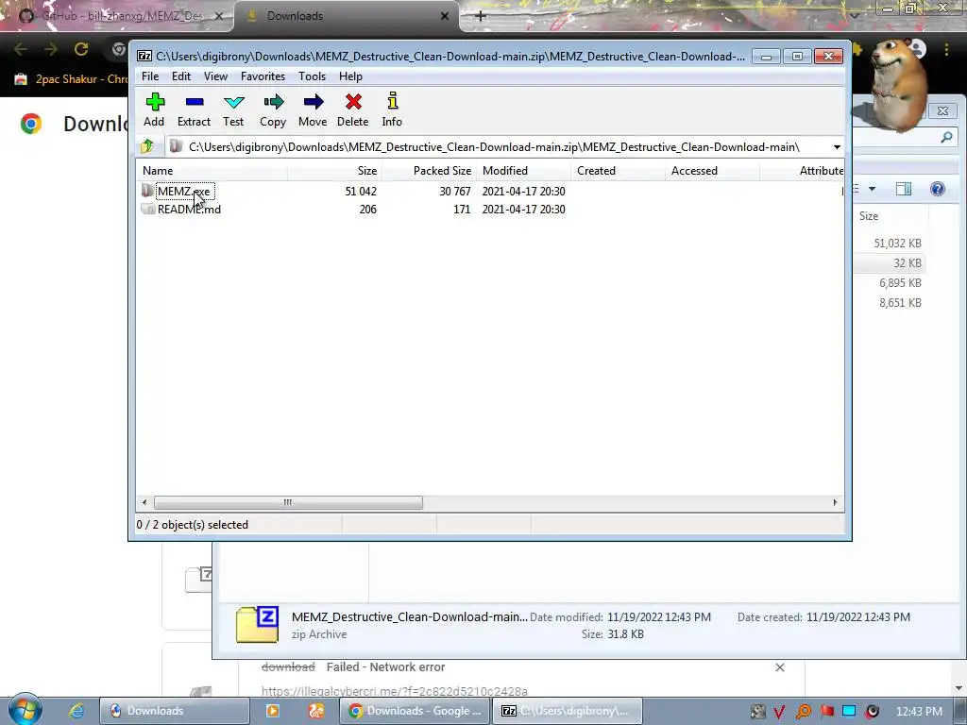Open Explorer view options dropdown arrow
The image size is (967, 725).
pos(872,189)
